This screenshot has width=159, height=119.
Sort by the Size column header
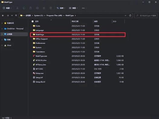(115, 21)
